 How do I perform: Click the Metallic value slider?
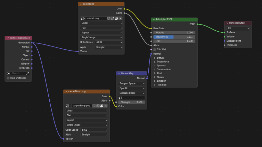174,33
